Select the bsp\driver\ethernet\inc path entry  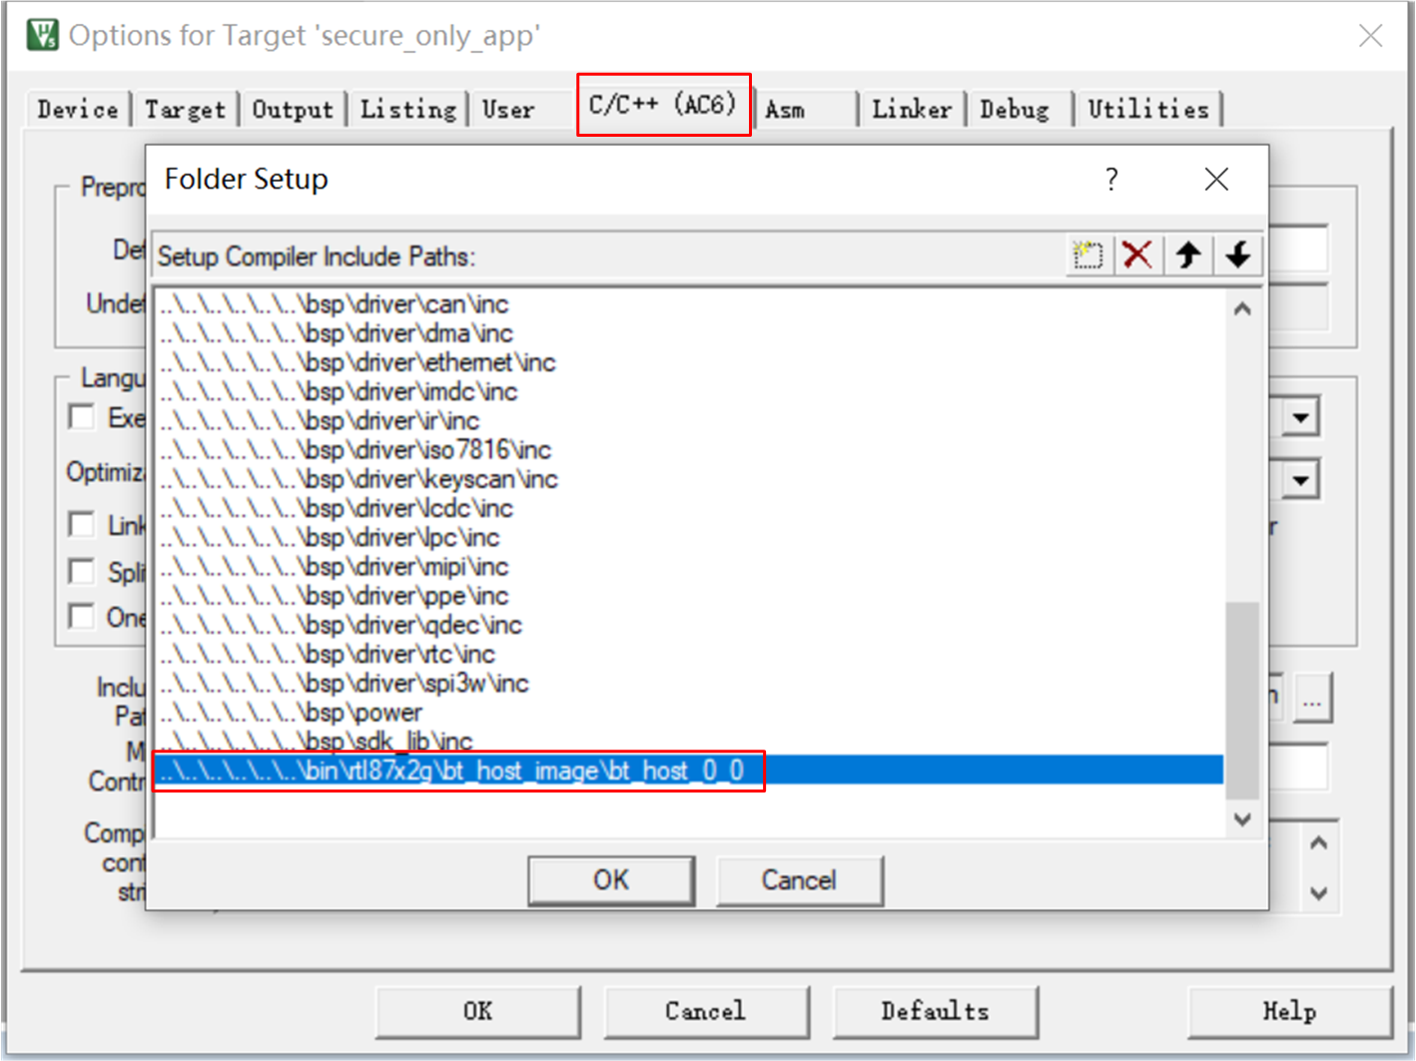(357, 362)
